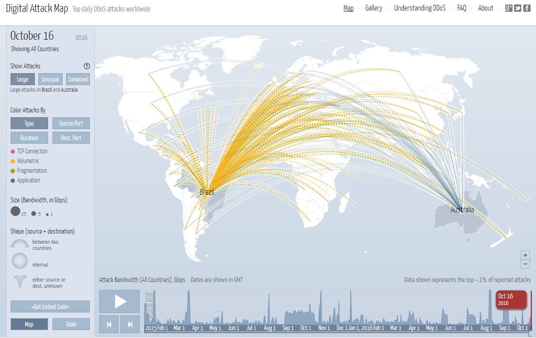536x338 pixels.
Task: Open the Google Plus share icon
Action: [509, 8]
